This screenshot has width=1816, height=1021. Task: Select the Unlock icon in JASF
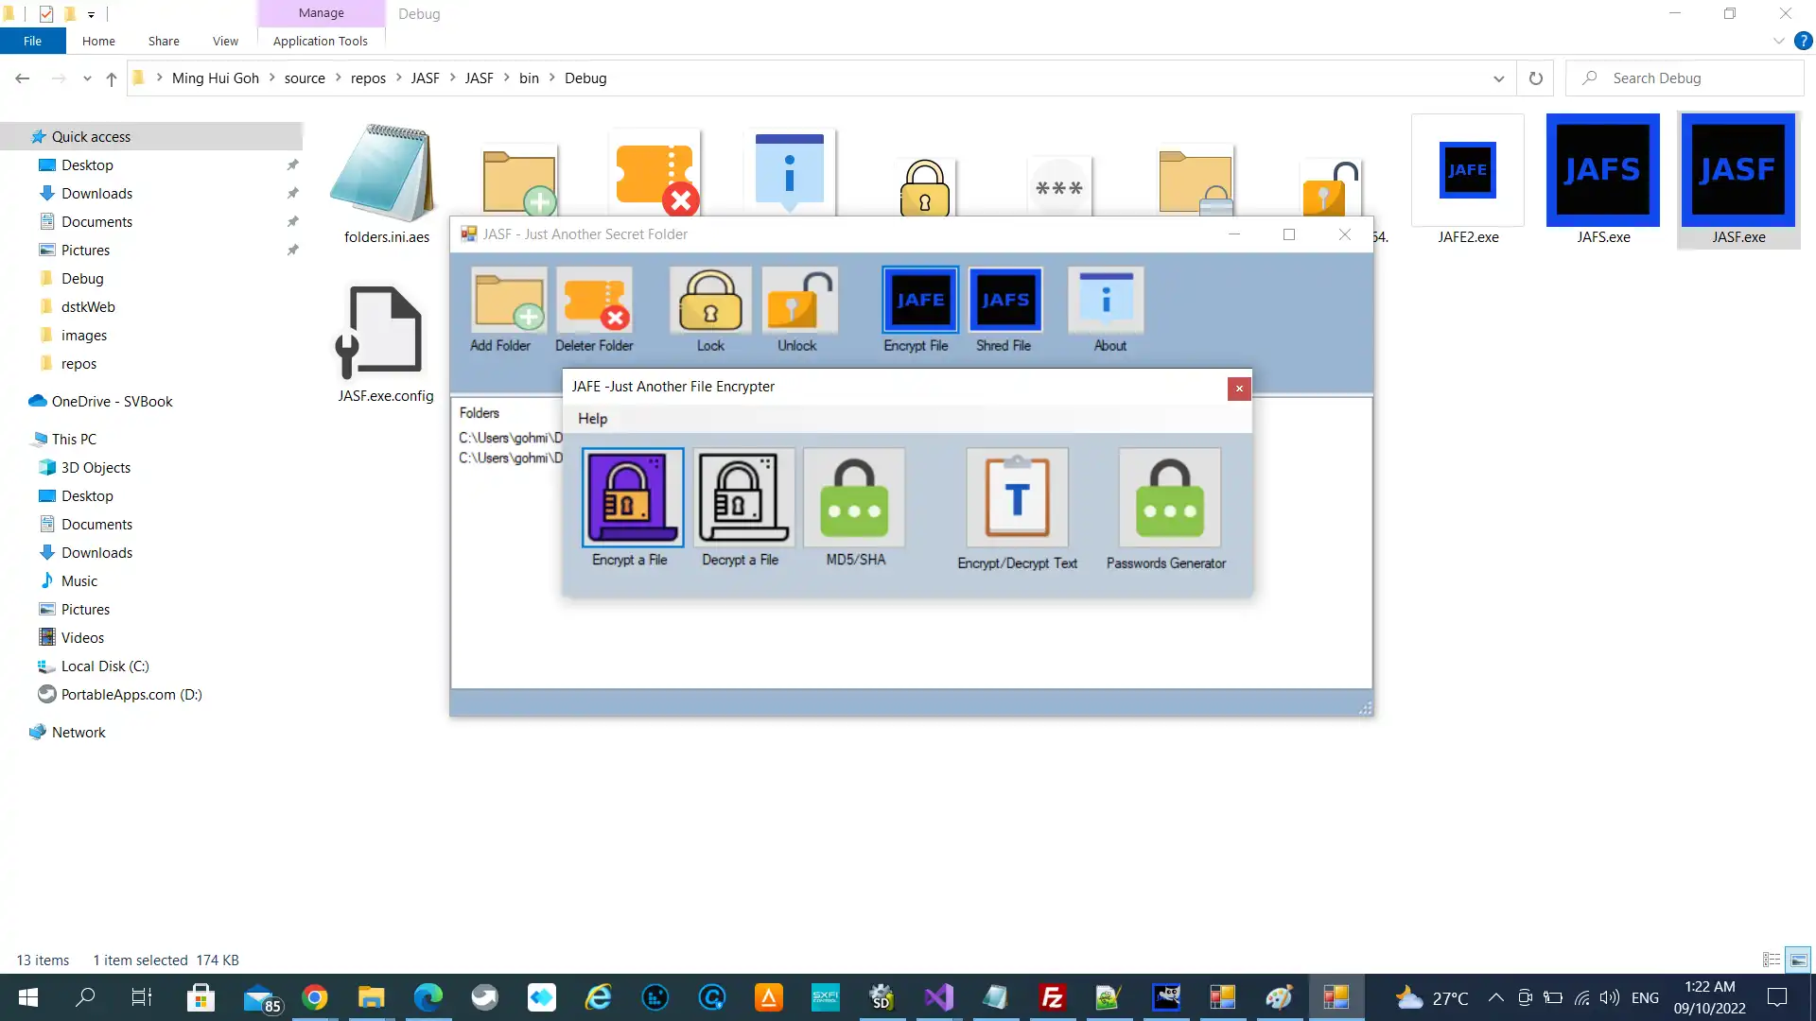click(x=797, y=308)
